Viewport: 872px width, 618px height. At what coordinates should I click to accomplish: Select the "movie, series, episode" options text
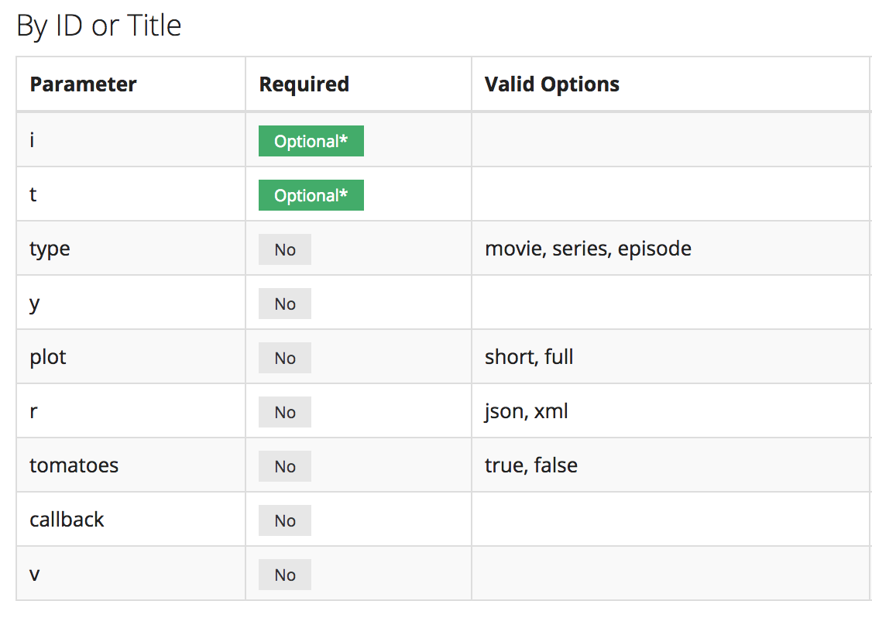point(588,249)
